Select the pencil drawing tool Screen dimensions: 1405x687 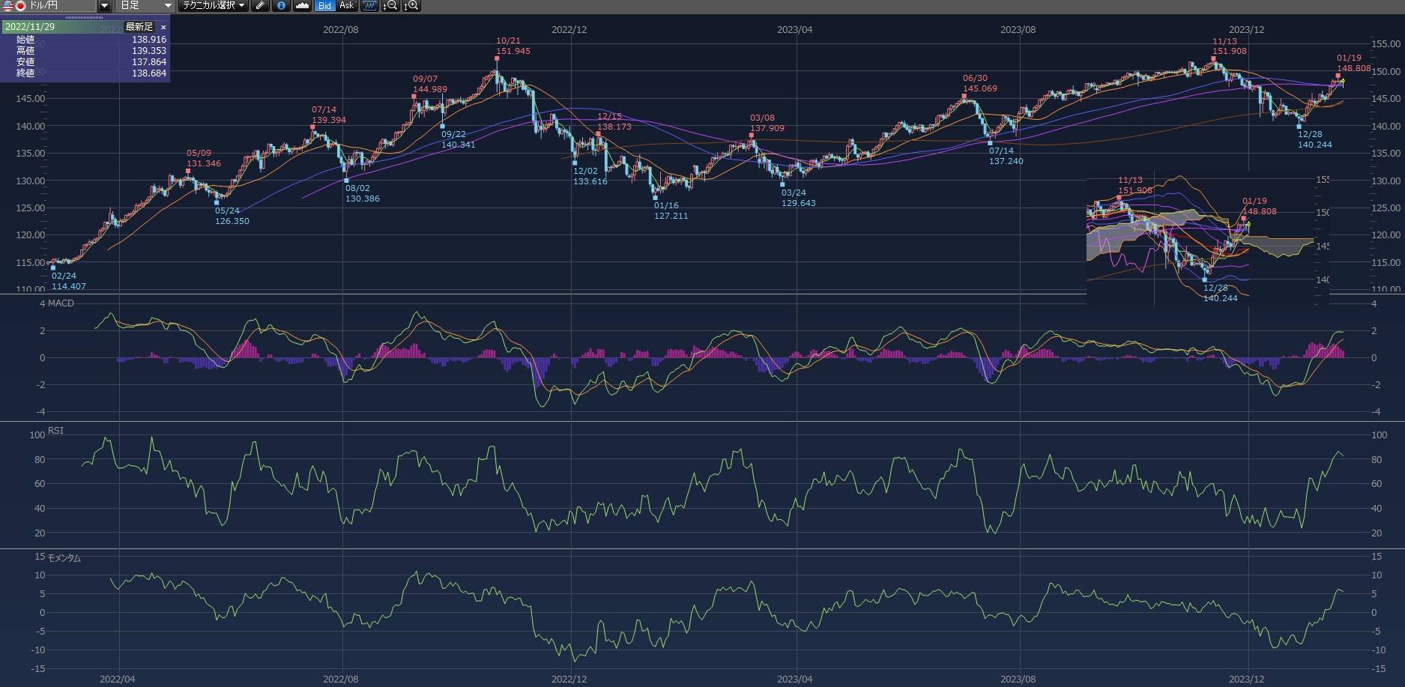click(x=260, y=6)
